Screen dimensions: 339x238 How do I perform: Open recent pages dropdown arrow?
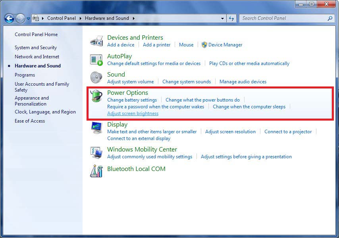[x=28, y=19]
